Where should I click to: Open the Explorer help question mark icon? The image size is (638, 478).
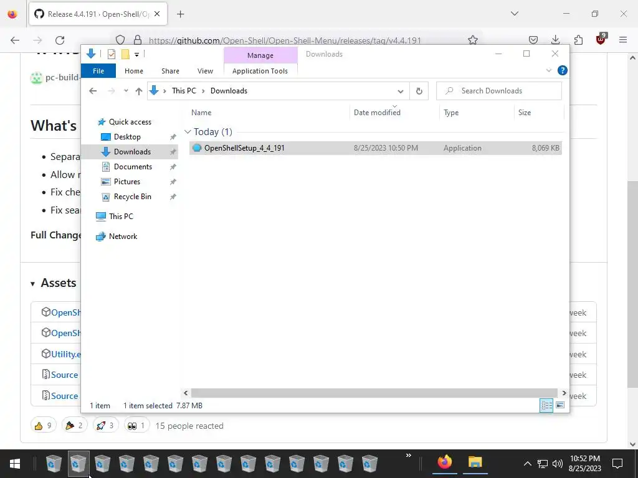pyautogui.click(x=563, y=70)
